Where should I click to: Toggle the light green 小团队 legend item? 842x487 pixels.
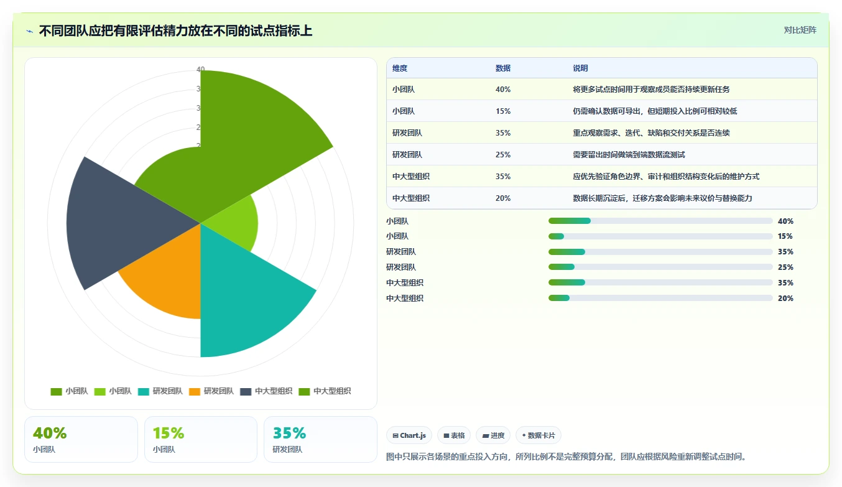coord(113,391)
